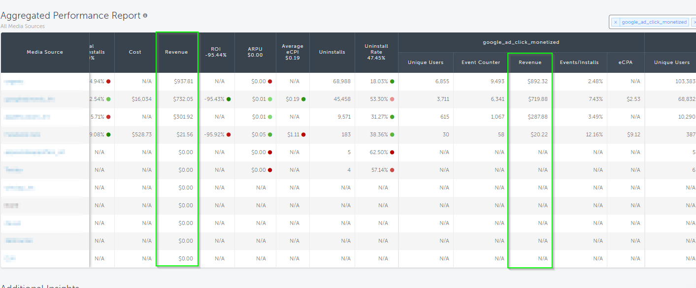Click the red dot beside -95.92% ROI
The width and height of the screenshot is (696, 288).
(229, 134)
